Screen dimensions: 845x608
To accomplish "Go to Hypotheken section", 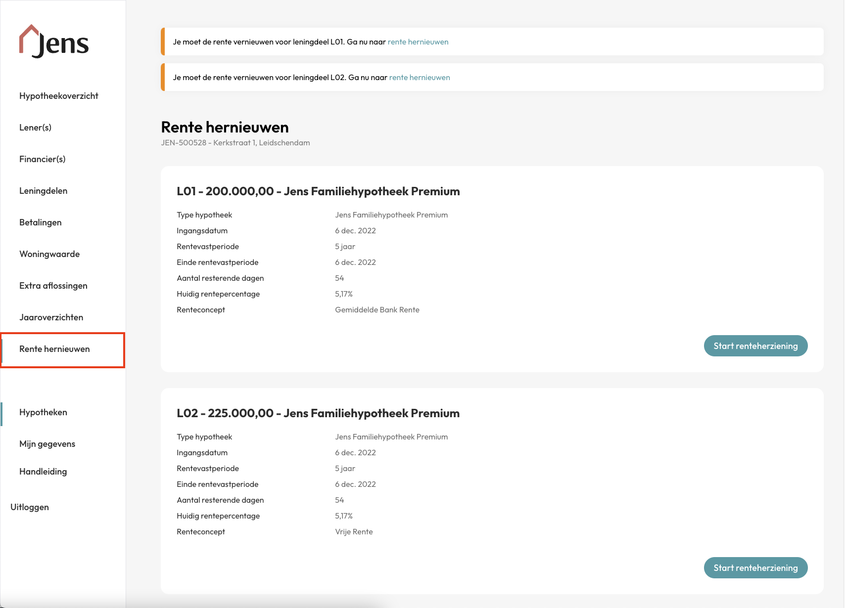I will (x=43, y=412).
